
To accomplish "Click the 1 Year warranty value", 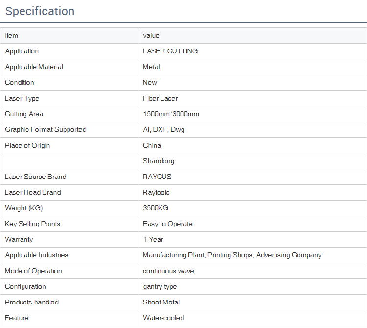I will (153, 240).
